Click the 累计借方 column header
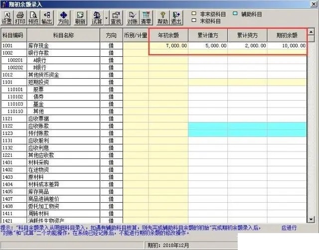Image resolution: width=319 pixels, height=250 pixels. click(208, 35)
